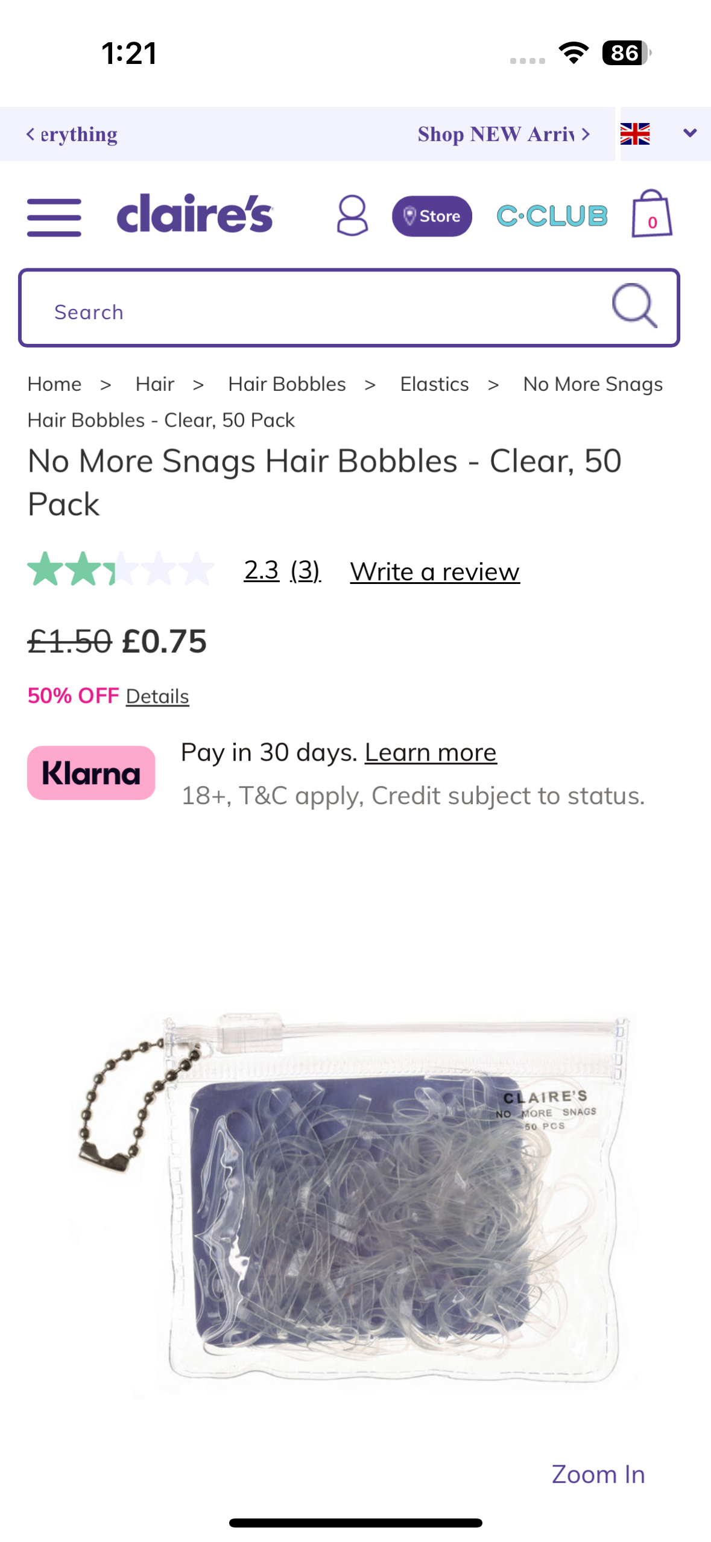The height and width of the screenshot is (1542, 711).
Task: Open Shop NEW Arrivals with the arrow
Action: (584, 134)
